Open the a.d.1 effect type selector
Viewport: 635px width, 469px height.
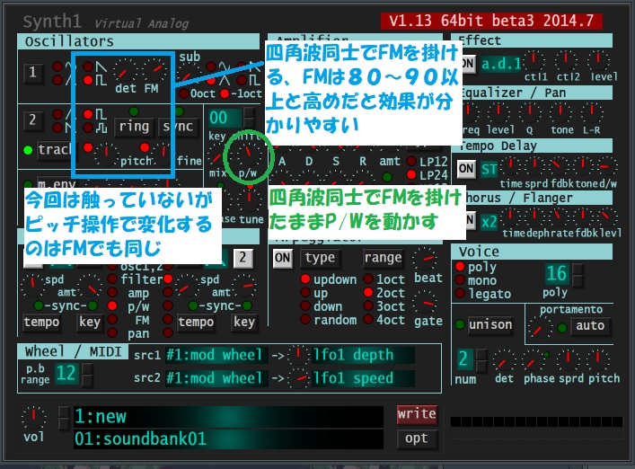pos(501,64)
